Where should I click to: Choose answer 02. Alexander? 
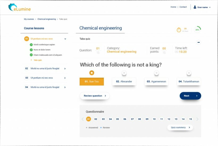[x=124, y=81]
